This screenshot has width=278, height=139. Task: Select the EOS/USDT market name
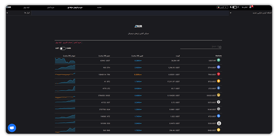[x=212, y=123]
